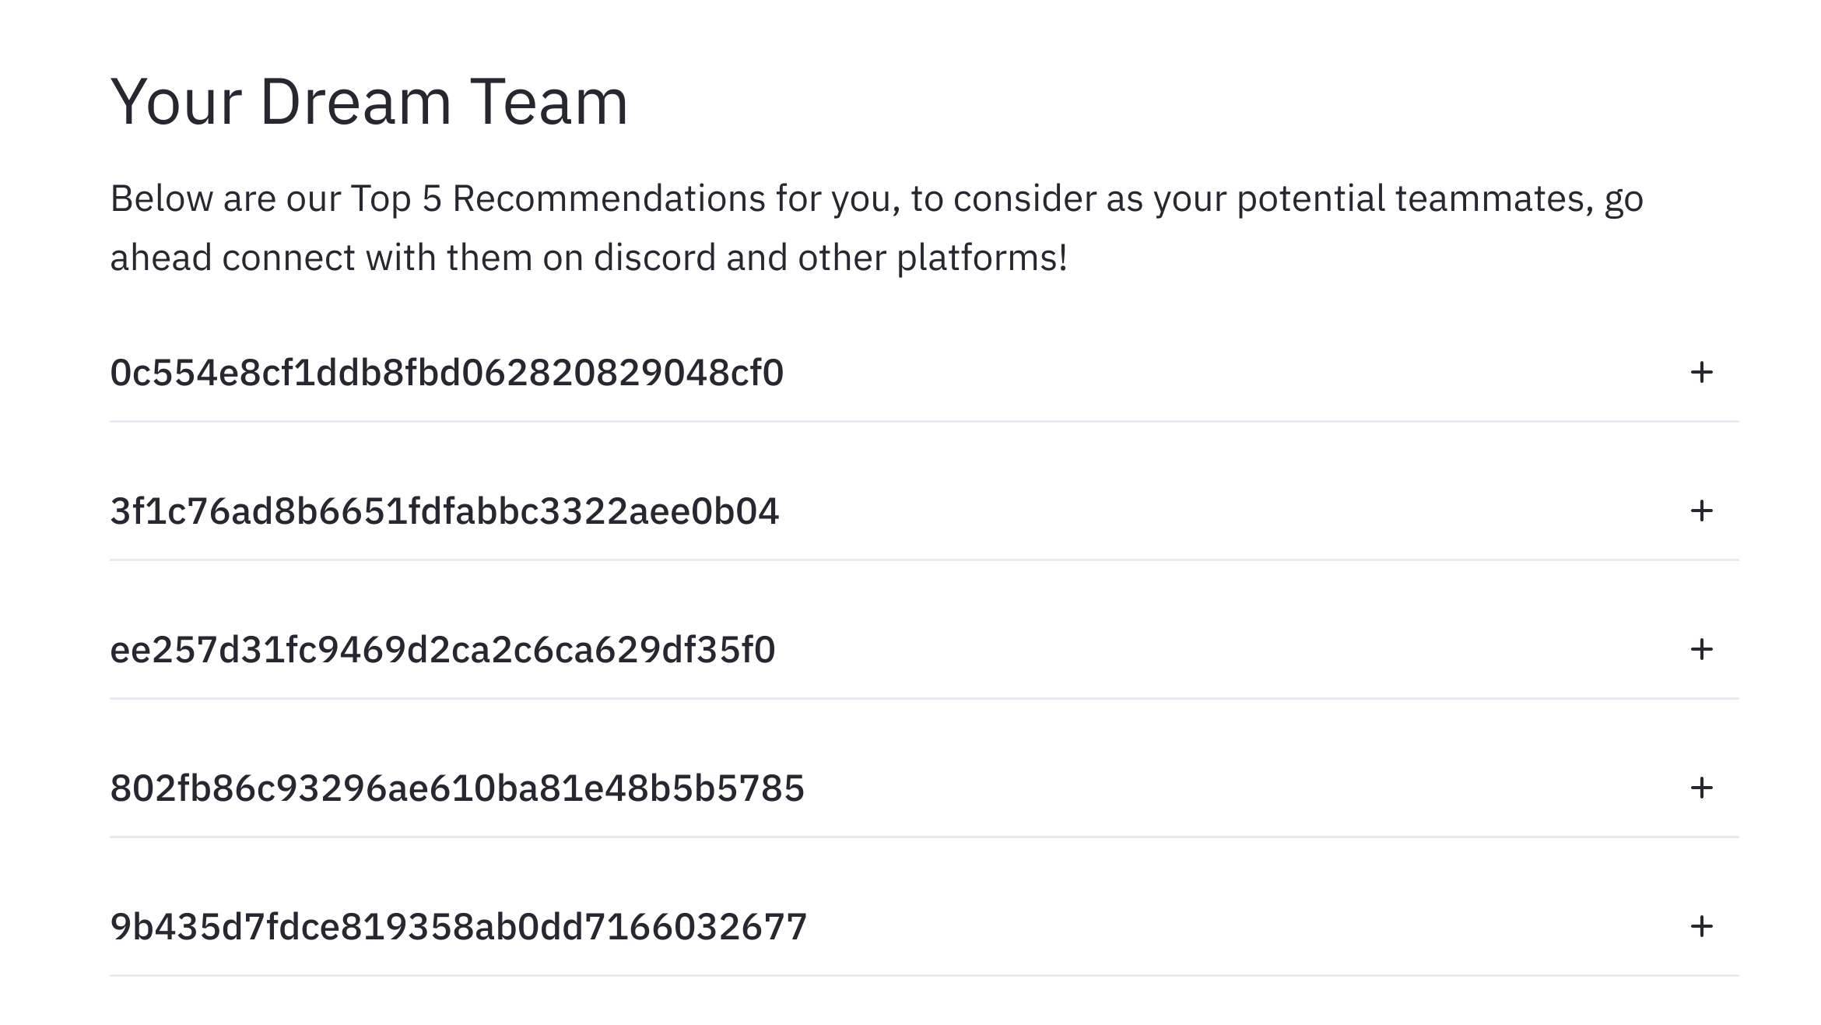
Task: Expand recommendation ee257d31fc9469d2ca2c6ca629df35f0 via its text
Action: point(443,649)
